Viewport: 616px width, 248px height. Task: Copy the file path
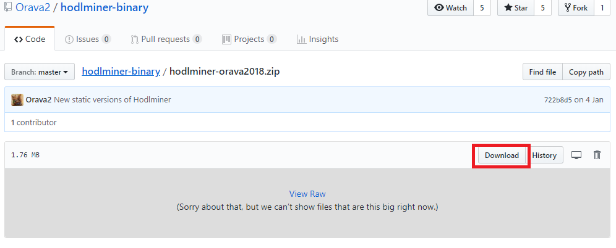click(x=586, y=72)
